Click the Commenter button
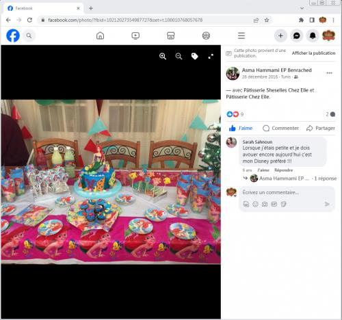This screenshot has height=320, width=342. pos(280,128)
